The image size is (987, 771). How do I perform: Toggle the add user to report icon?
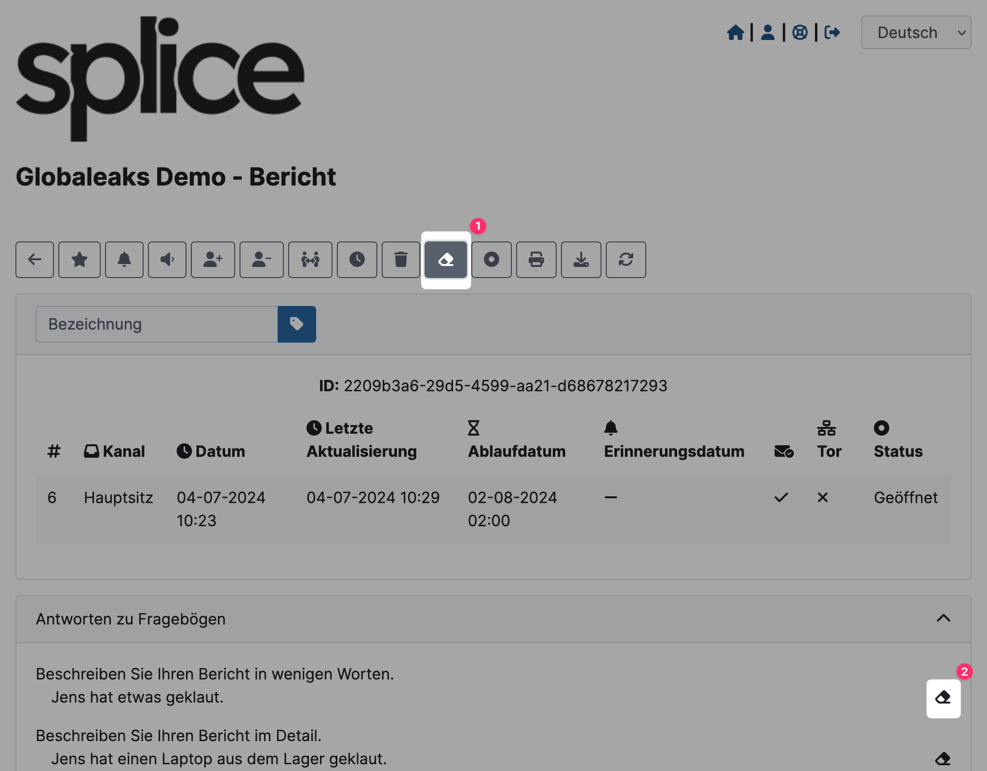click(212, 259)
